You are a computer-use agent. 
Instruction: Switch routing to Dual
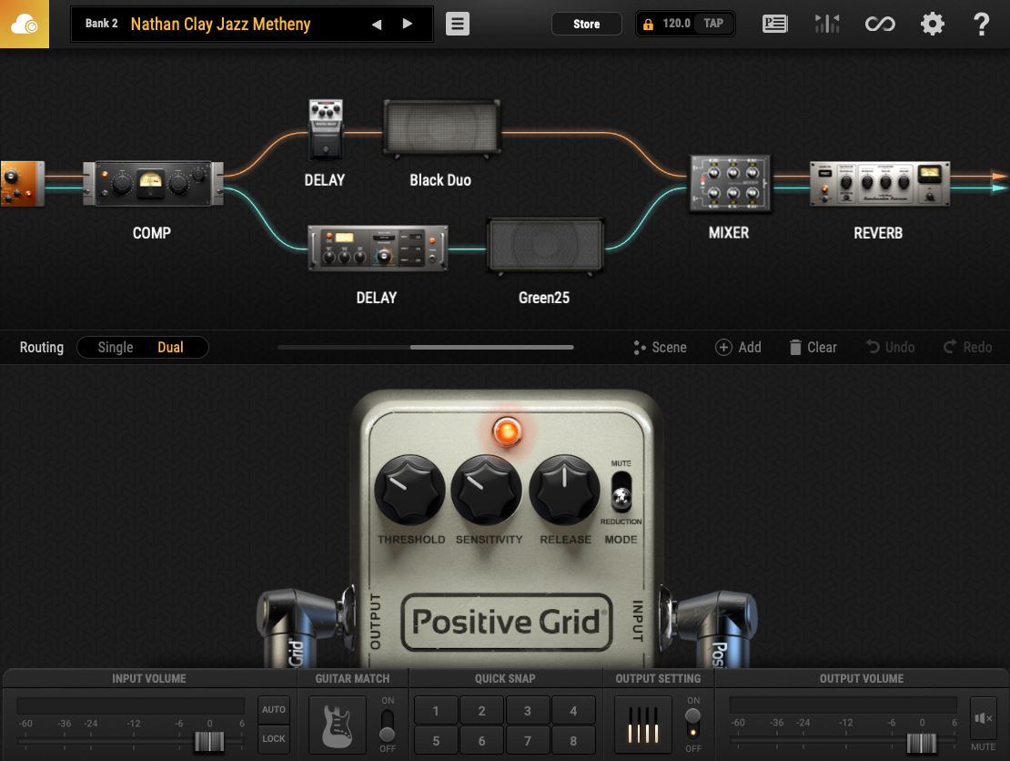[171, 348]
